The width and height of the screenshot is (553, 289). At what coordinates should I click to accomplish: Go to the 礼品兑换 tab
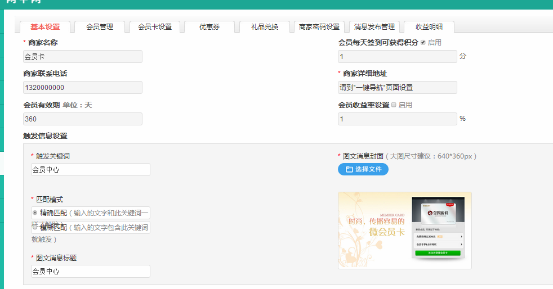(264, 27)
